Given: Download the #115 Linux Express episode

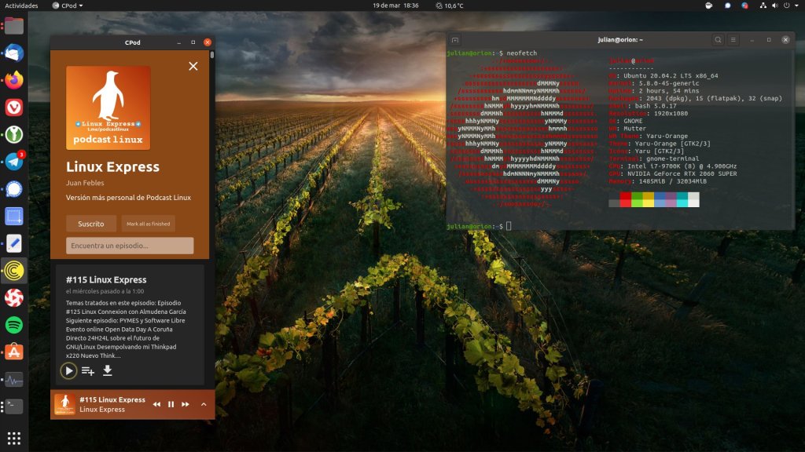Looking at the screenshot, I should (108, 370).
